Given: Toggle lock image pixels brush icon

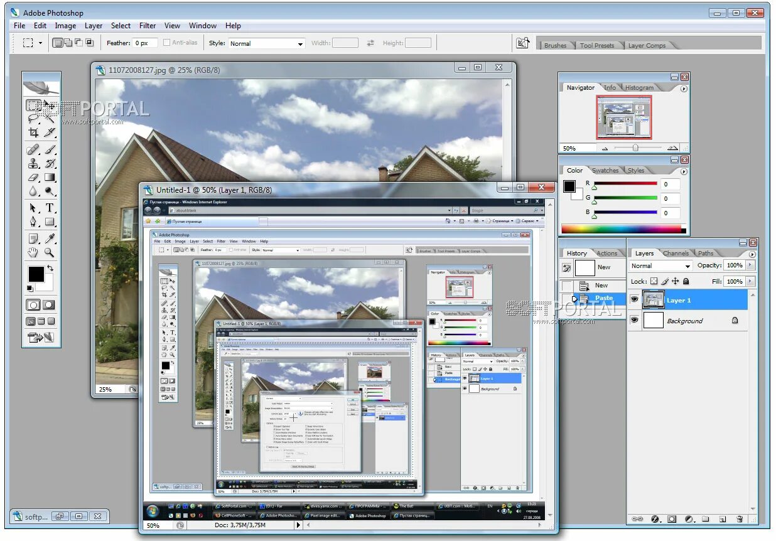Looking at the screenshot, I should 664,282.
